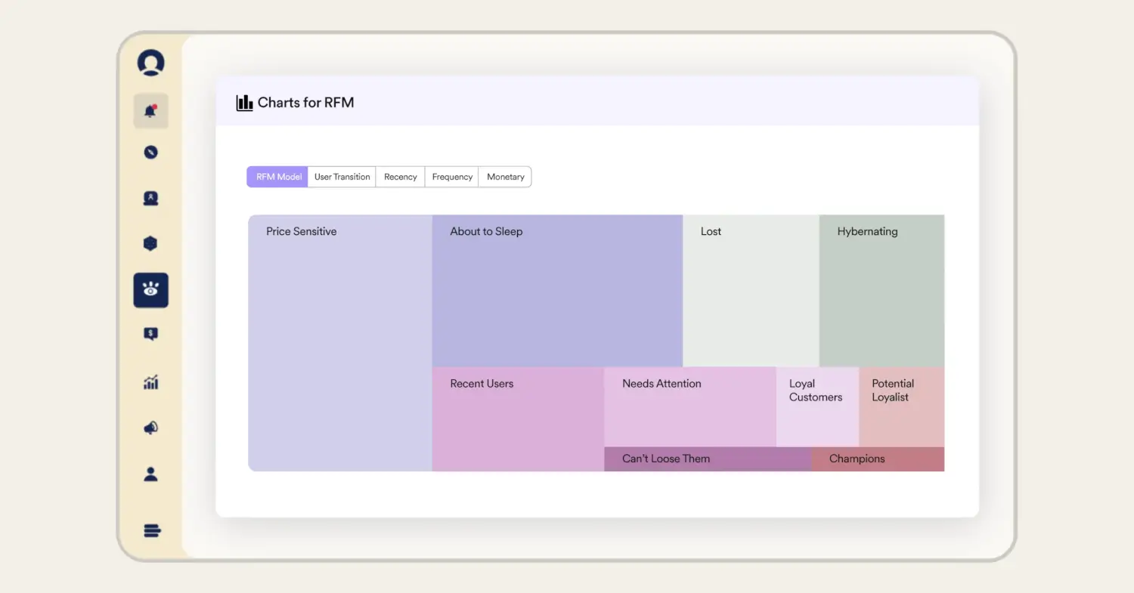Viewport: 1134px width, 593px height.
Task: Open the Monetary tab
Action: pos(505,177)
